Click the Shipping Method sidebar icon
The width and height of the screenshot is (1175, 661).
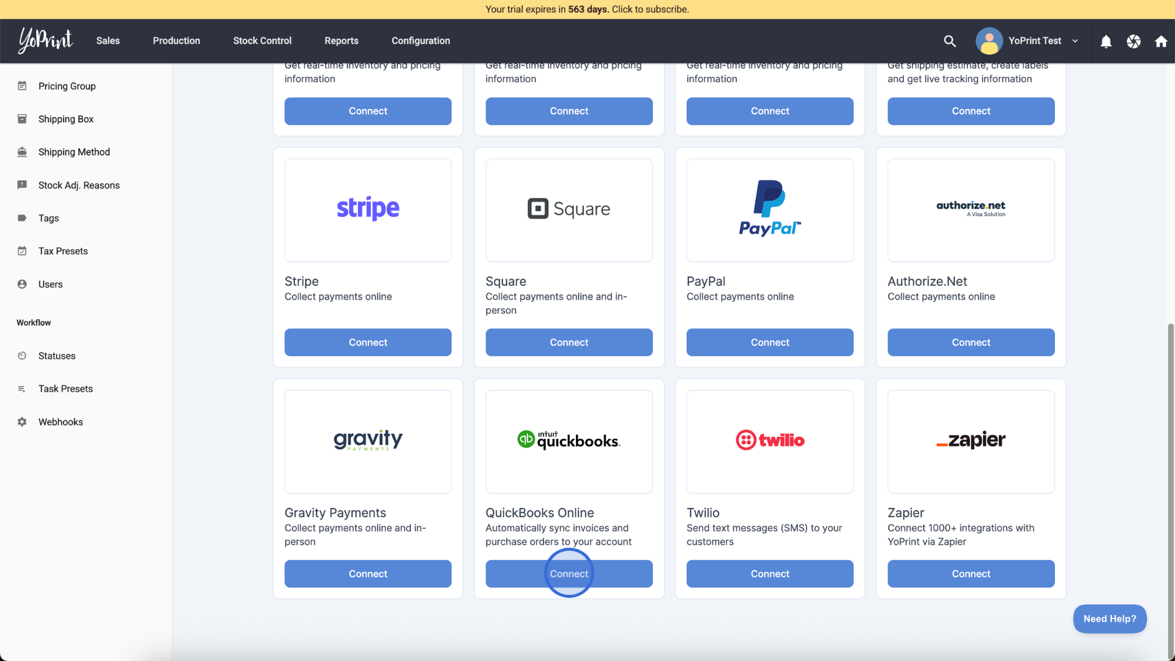22,152
